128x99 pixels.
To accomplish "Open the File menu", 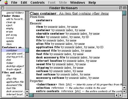I will 14,2.
